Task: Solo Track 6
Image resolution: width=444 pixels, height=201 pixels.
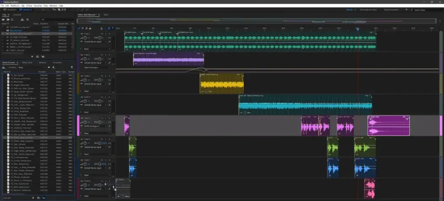Action: (x=106, y=139)
